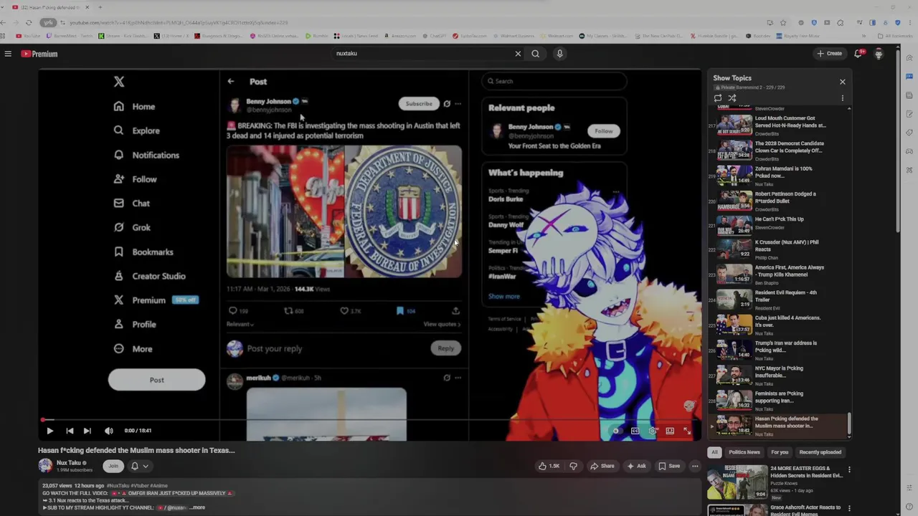Click the Create button
Image resolution: width=918 pixels, height=516 pixels.
(x=829, y=54)
